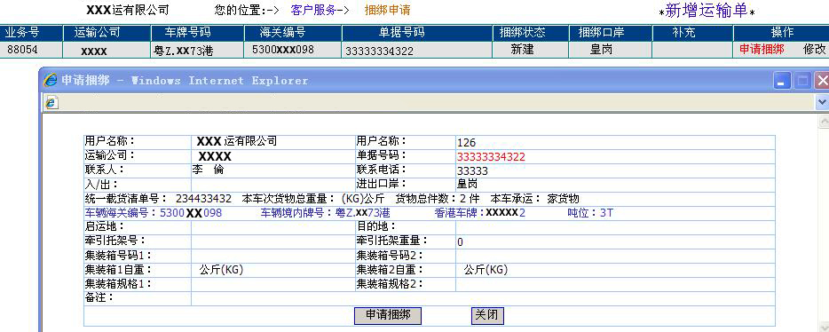
Task: Click the phone value 33333 in form
Action: [473, 171]
